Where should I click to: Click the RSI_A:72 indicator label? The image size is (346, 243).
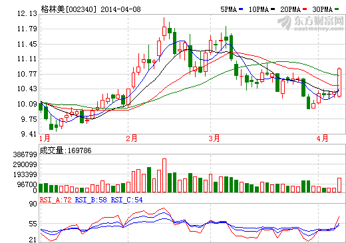click(56, 200)
